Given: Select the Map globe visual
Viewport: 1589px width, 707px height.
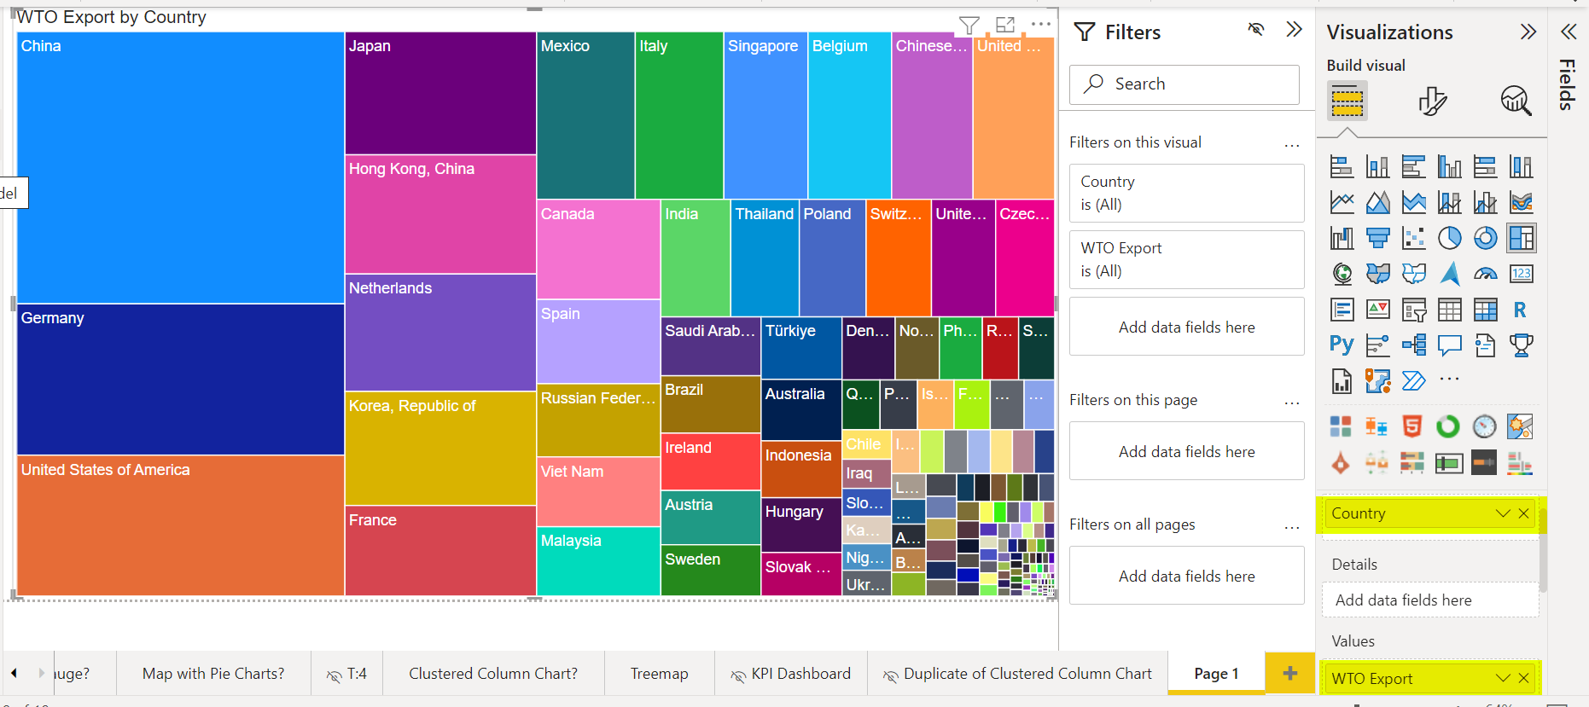Looking at the screenshot, I should pos(1342,274).
